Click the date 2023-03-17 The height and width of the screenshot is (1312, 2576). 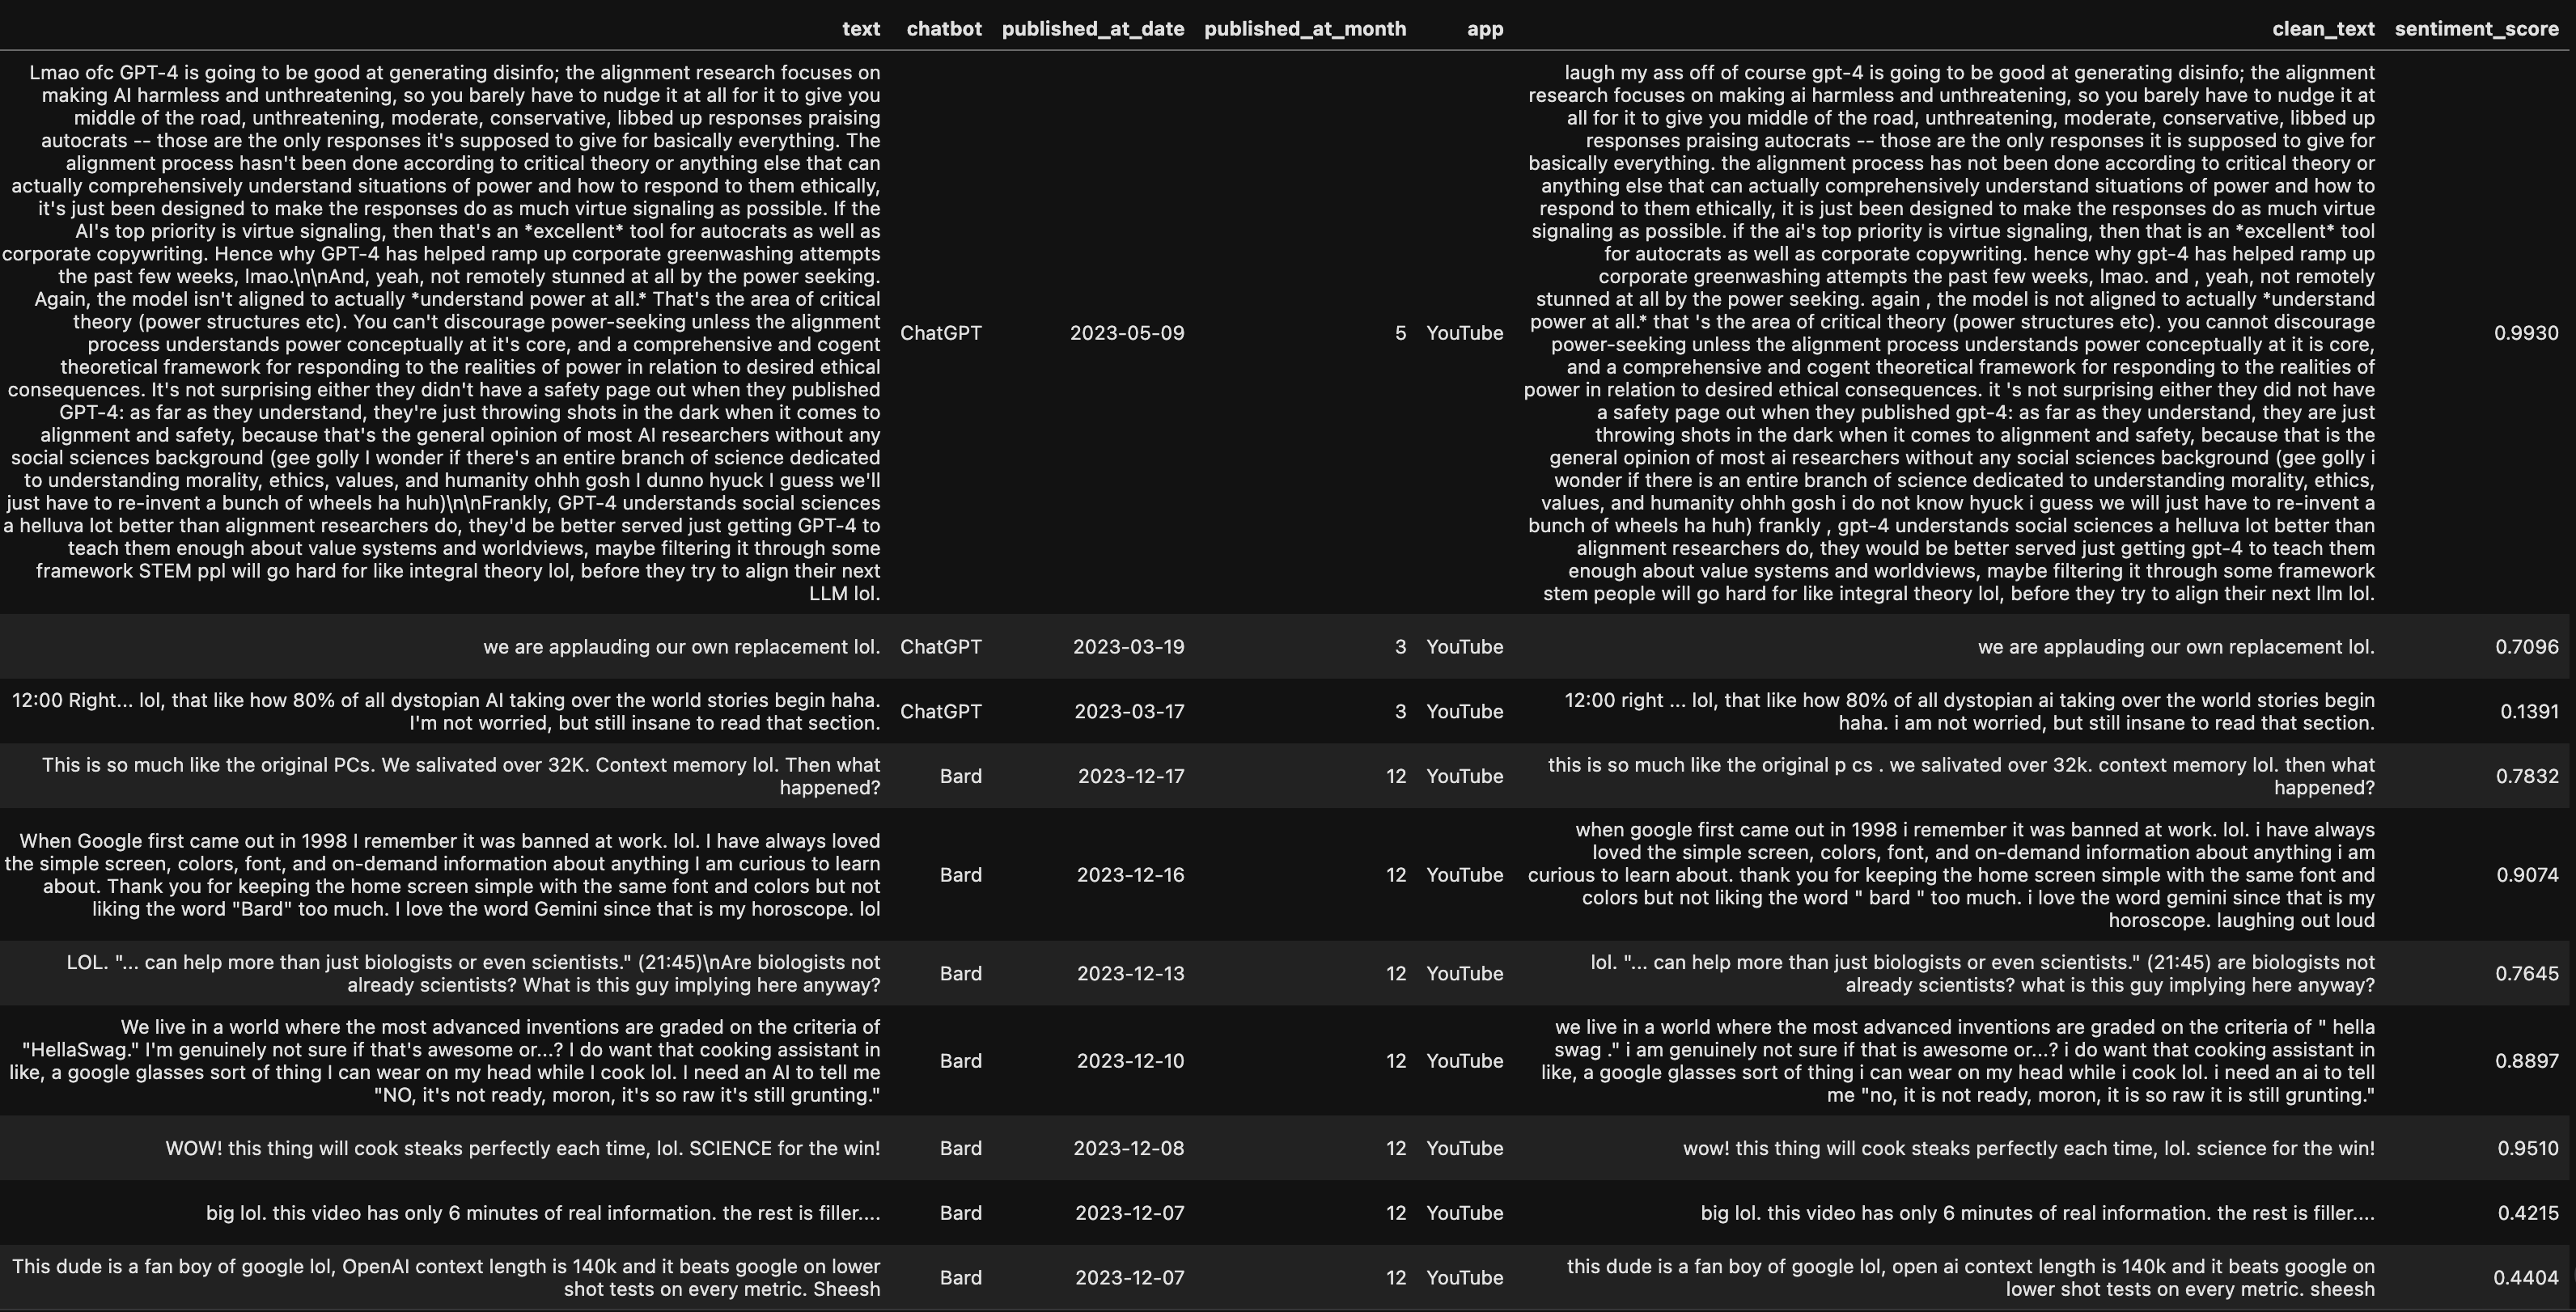[1130, 712]
